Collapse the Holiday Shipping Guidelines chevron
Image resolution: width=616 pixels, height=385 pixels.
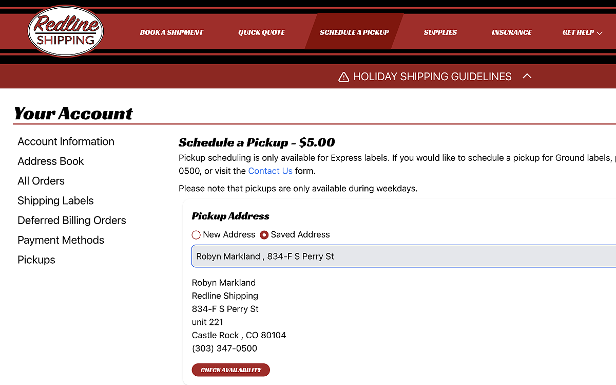click(527, 77)
